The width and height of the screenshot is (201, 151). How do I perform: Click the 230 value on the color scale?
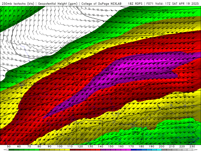click(x=192, y=146)
